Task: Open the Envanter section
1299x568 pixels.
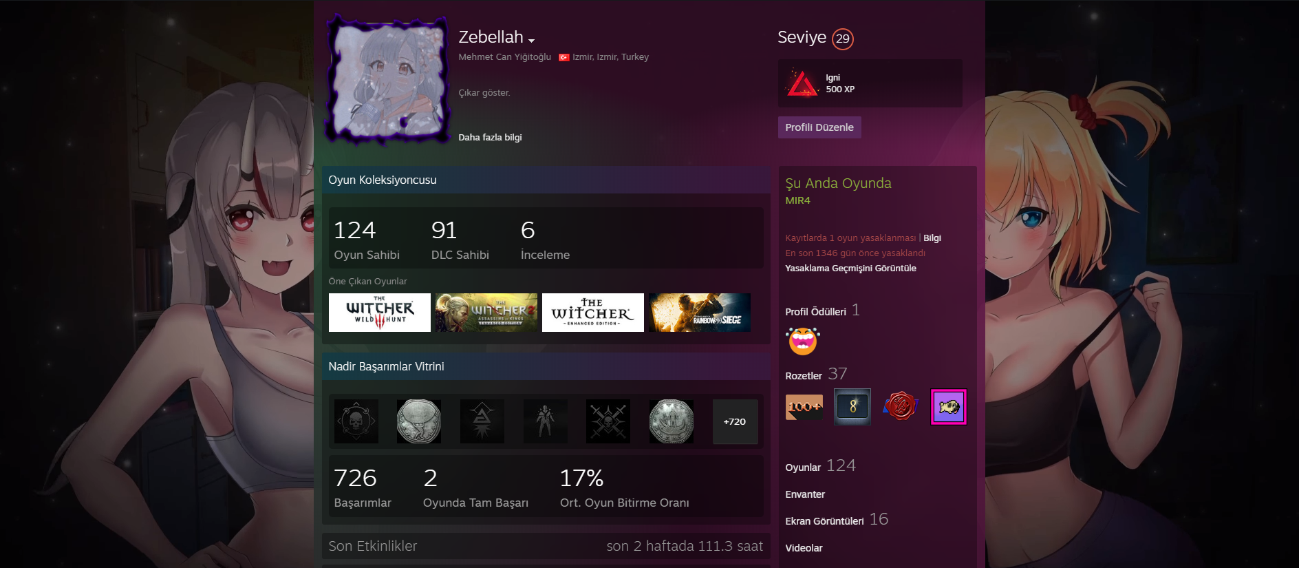Action: pos(805,494)
